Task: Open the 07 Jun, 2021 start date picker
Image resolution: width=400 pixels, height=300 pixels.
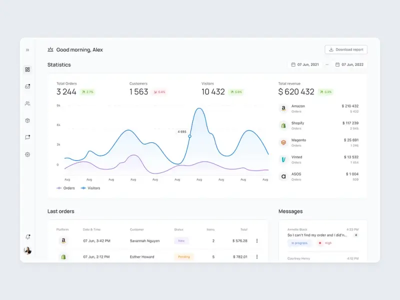Action: pyautogui.click(x=304, y=64)
